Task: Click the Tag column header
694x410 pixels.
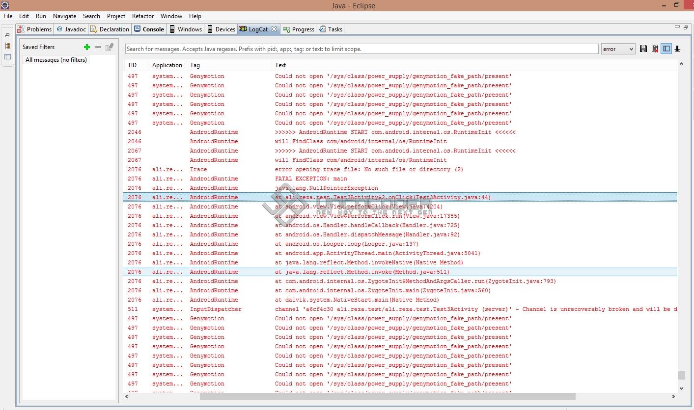Action: pos(229,65)
